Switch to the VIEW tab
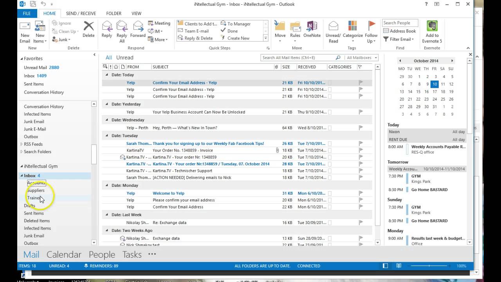The image size is (501, 282). coord(136,13)
